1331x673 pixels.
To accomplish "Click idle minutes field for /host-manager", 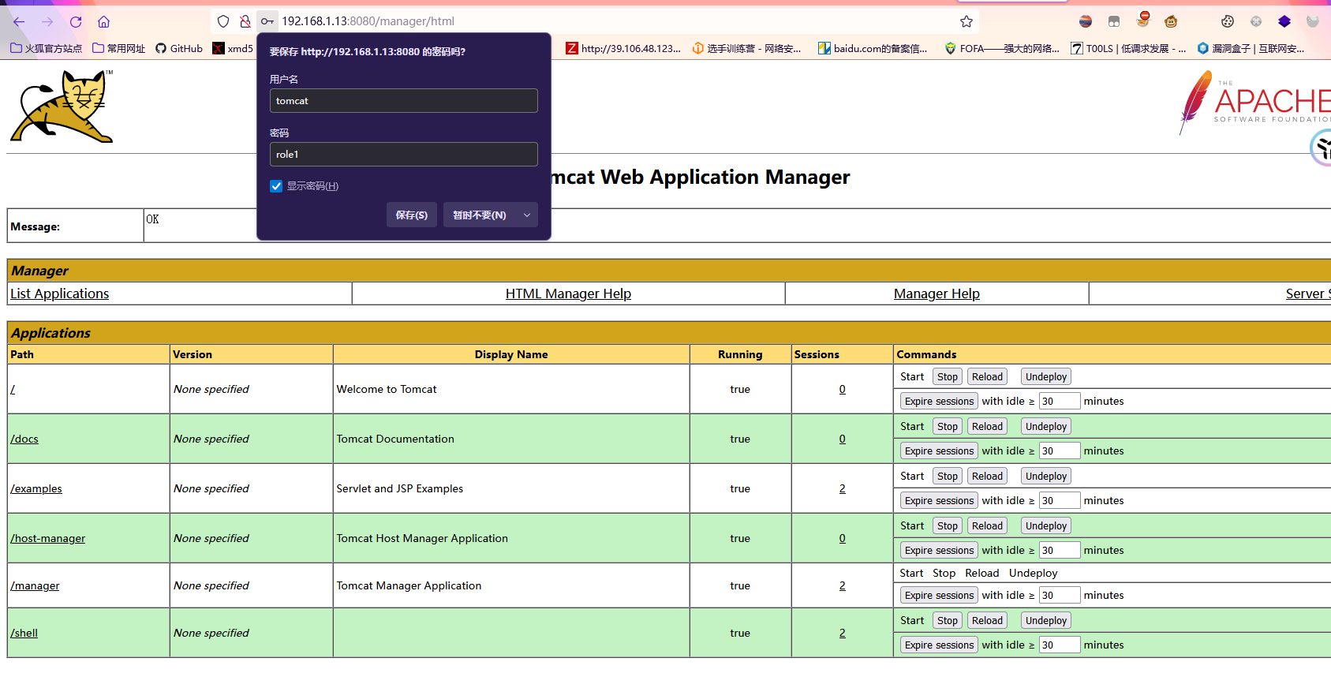I will 1059,551.
